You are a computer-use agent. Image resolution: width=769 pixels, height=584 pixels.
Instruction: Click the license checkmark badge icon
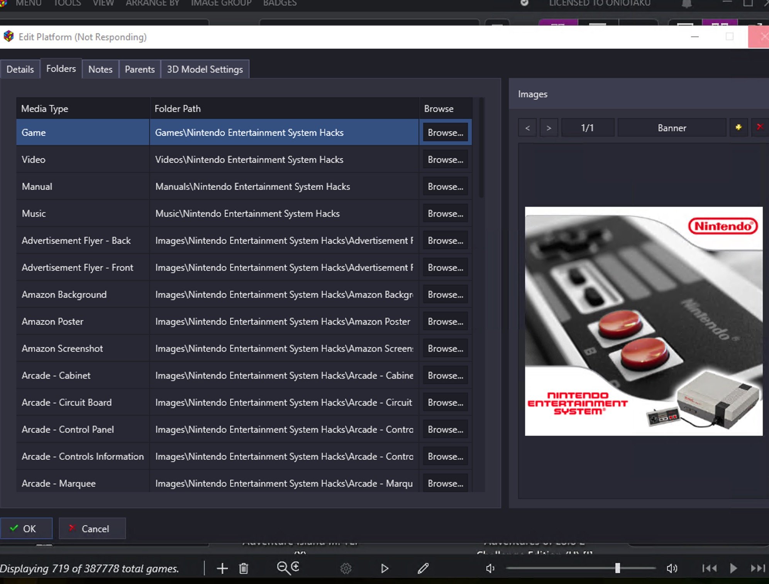coord(524,3)
